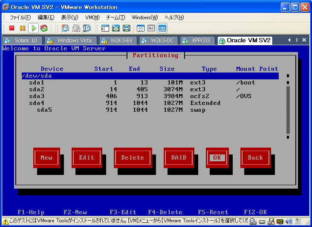The width and height of the screenshot is (312, 227).
Task: Click the Size column header
Action: (167, 69)
